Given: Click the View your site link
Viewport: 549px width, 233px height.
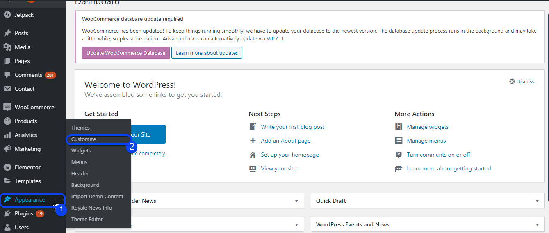Looking at the screenshot, I should tap(278, 168).
